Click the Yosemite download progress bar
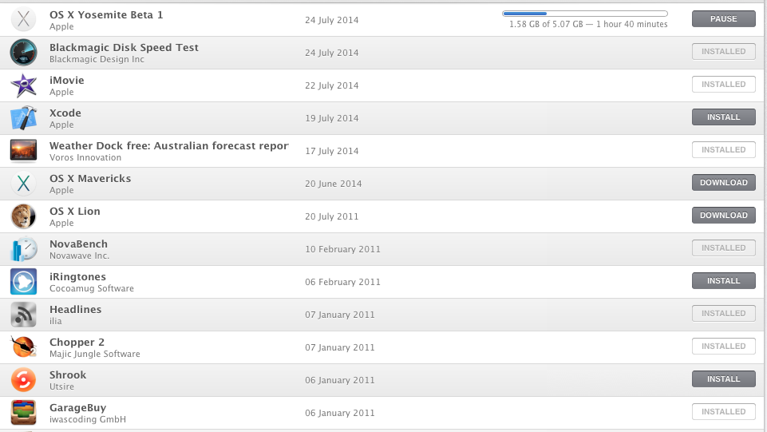767x432 pixels. [585, 14]
